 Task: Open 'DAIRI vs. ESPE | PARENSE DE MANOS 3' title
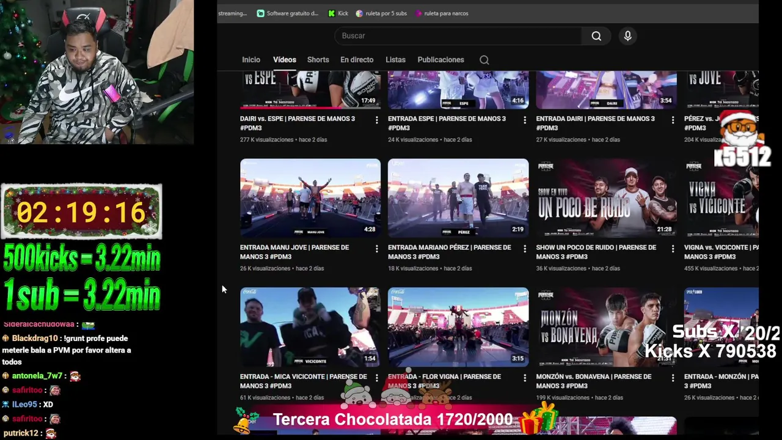click(298, 123)
